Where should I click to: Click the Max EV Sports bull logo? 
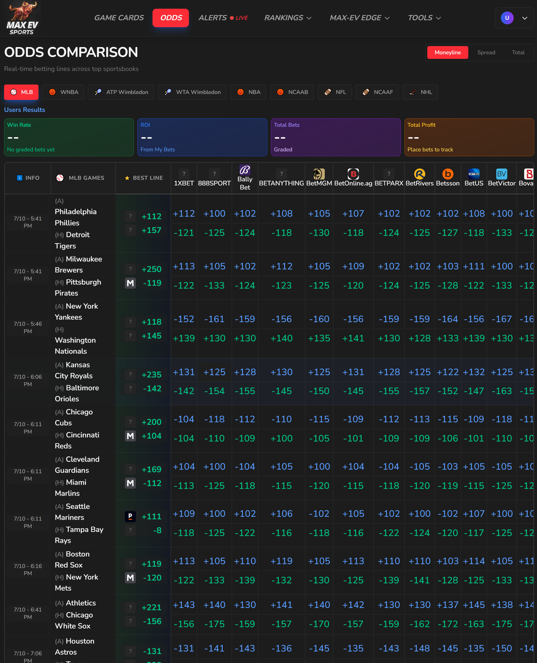click(23, 18)
